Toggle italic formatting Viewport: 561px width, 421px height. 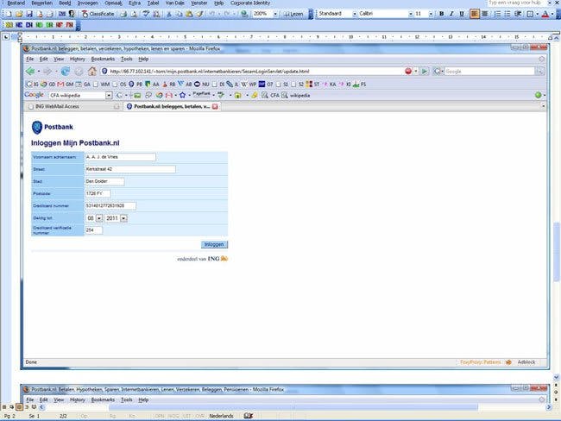click(451, 14)
